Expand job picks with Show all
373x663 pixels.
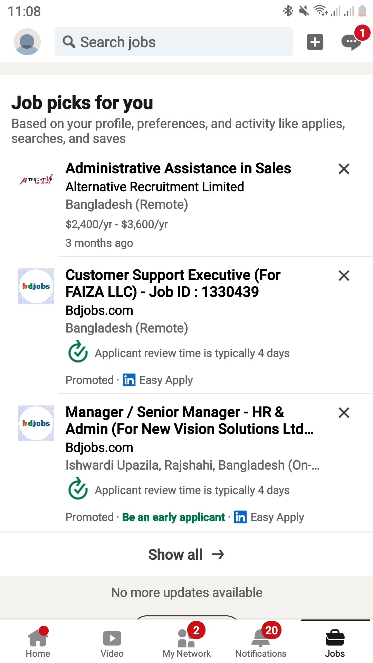coord(186,554)
